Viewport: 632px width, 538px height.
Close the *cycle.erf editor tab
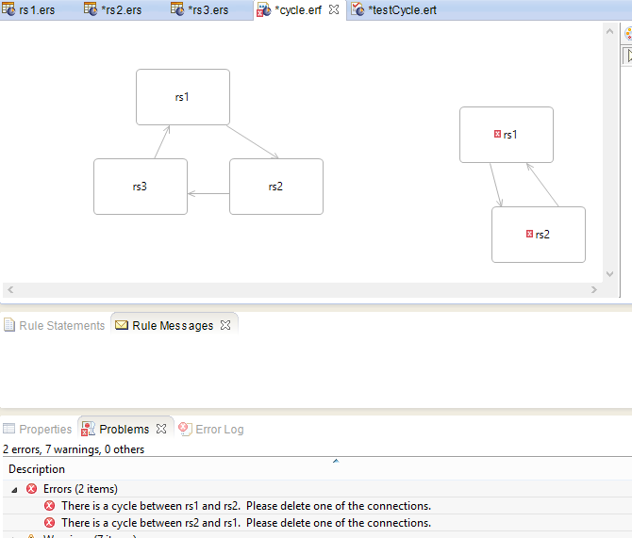click(x=334, y=9)
